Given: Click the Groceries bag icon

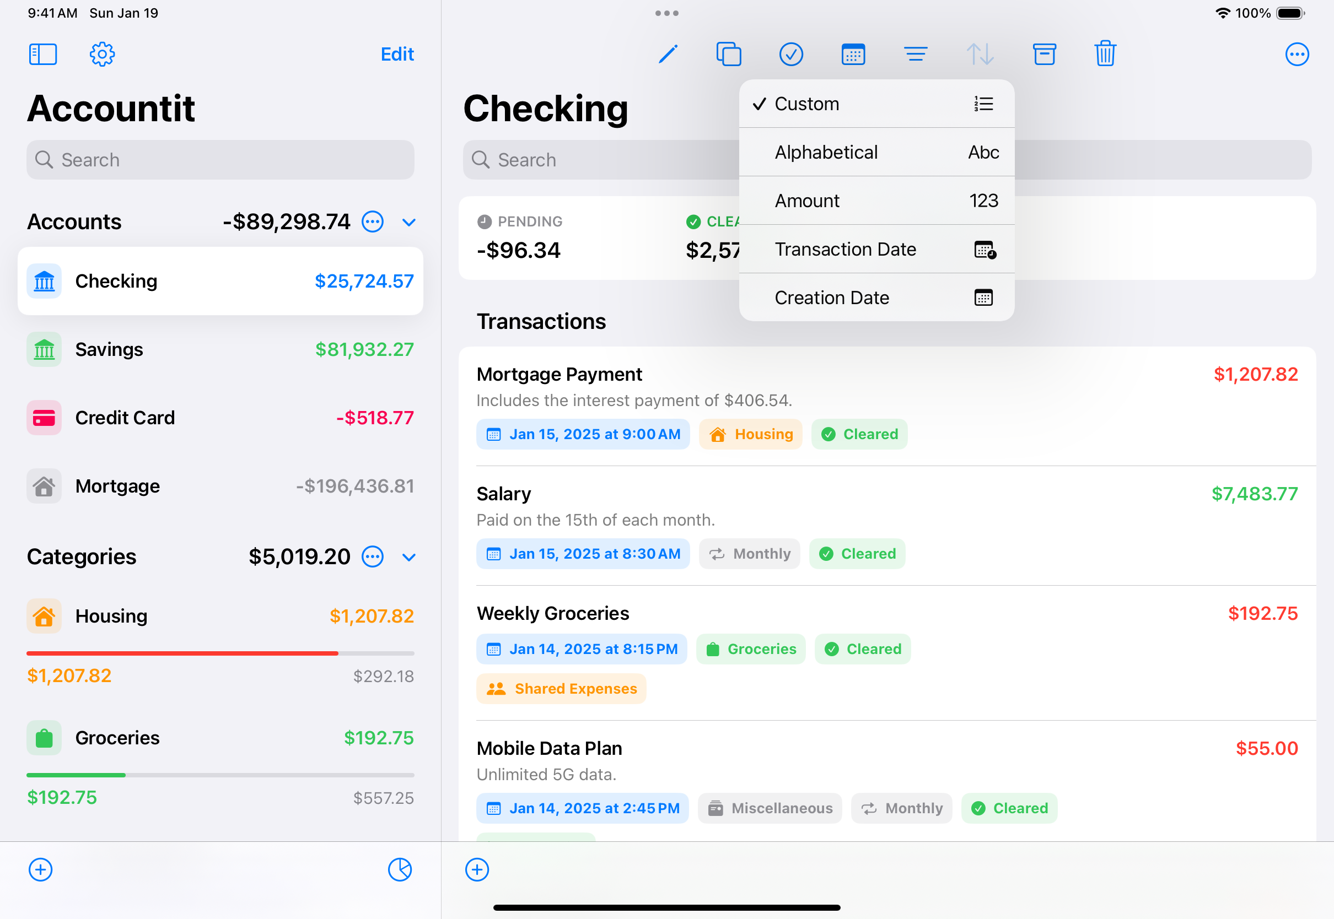Looking at the screenshot, I should (44, 738).
